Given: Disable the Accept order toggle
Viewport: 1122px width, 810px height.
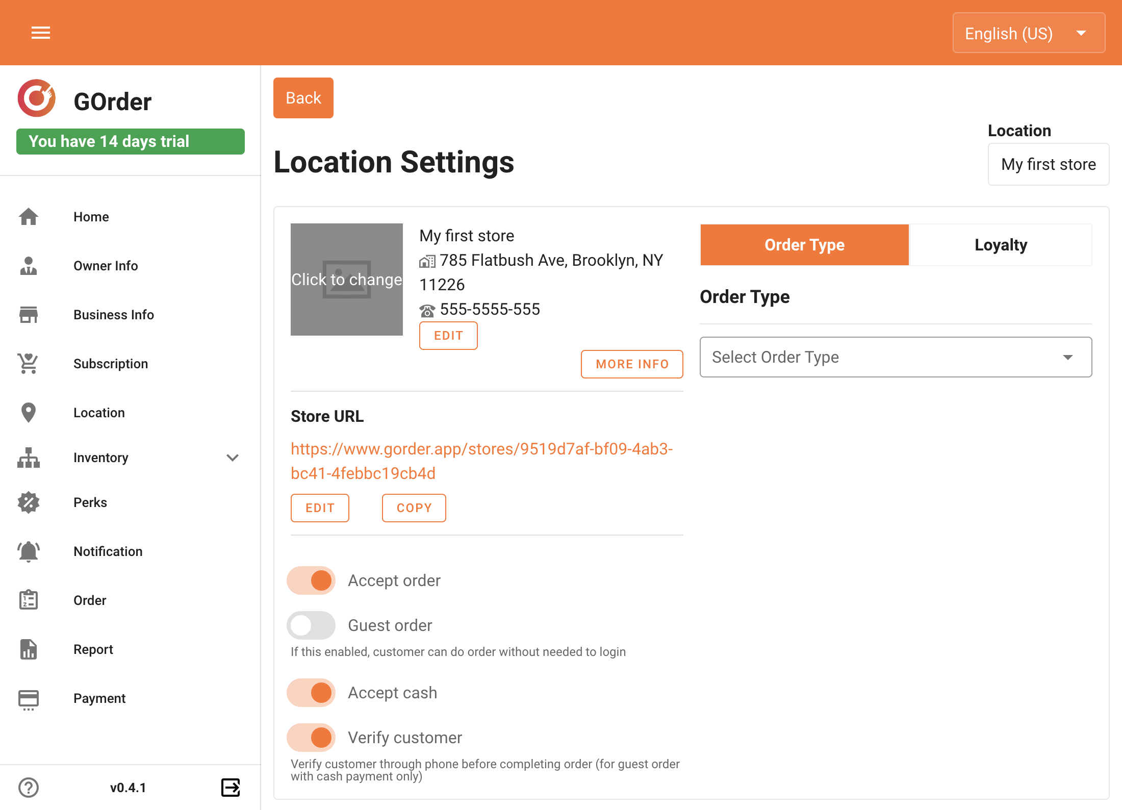Looking at the screenshot, I should (311, 580).
